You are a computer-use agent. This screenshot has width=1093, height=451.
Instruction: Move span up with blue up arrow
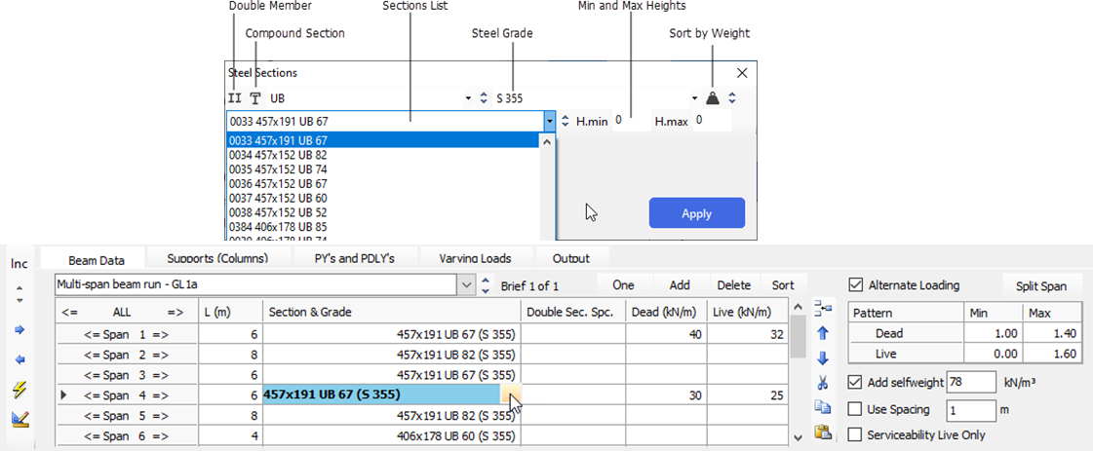(823, 333)
